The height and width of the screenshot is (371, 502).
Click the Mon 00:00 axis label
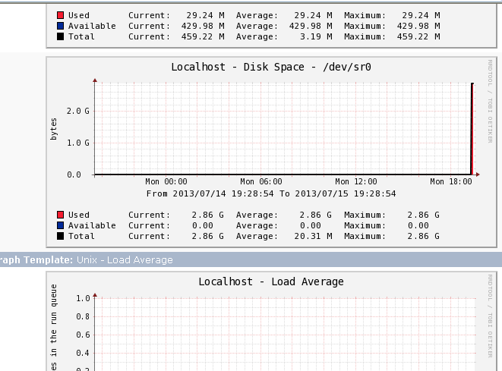pyautogui.click(x=166, y=181)
